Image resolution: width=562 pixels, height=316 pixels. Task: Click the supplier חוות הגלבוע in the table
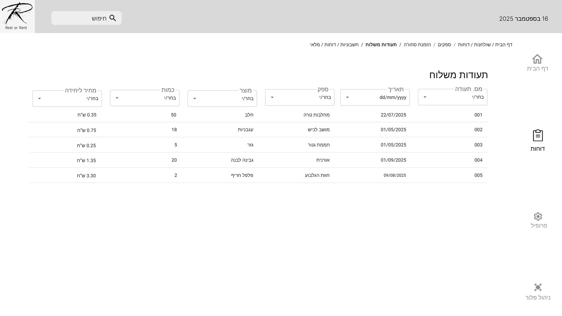point(317,175)
